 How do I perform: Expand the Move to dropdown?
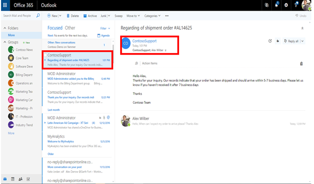(133, 16)
